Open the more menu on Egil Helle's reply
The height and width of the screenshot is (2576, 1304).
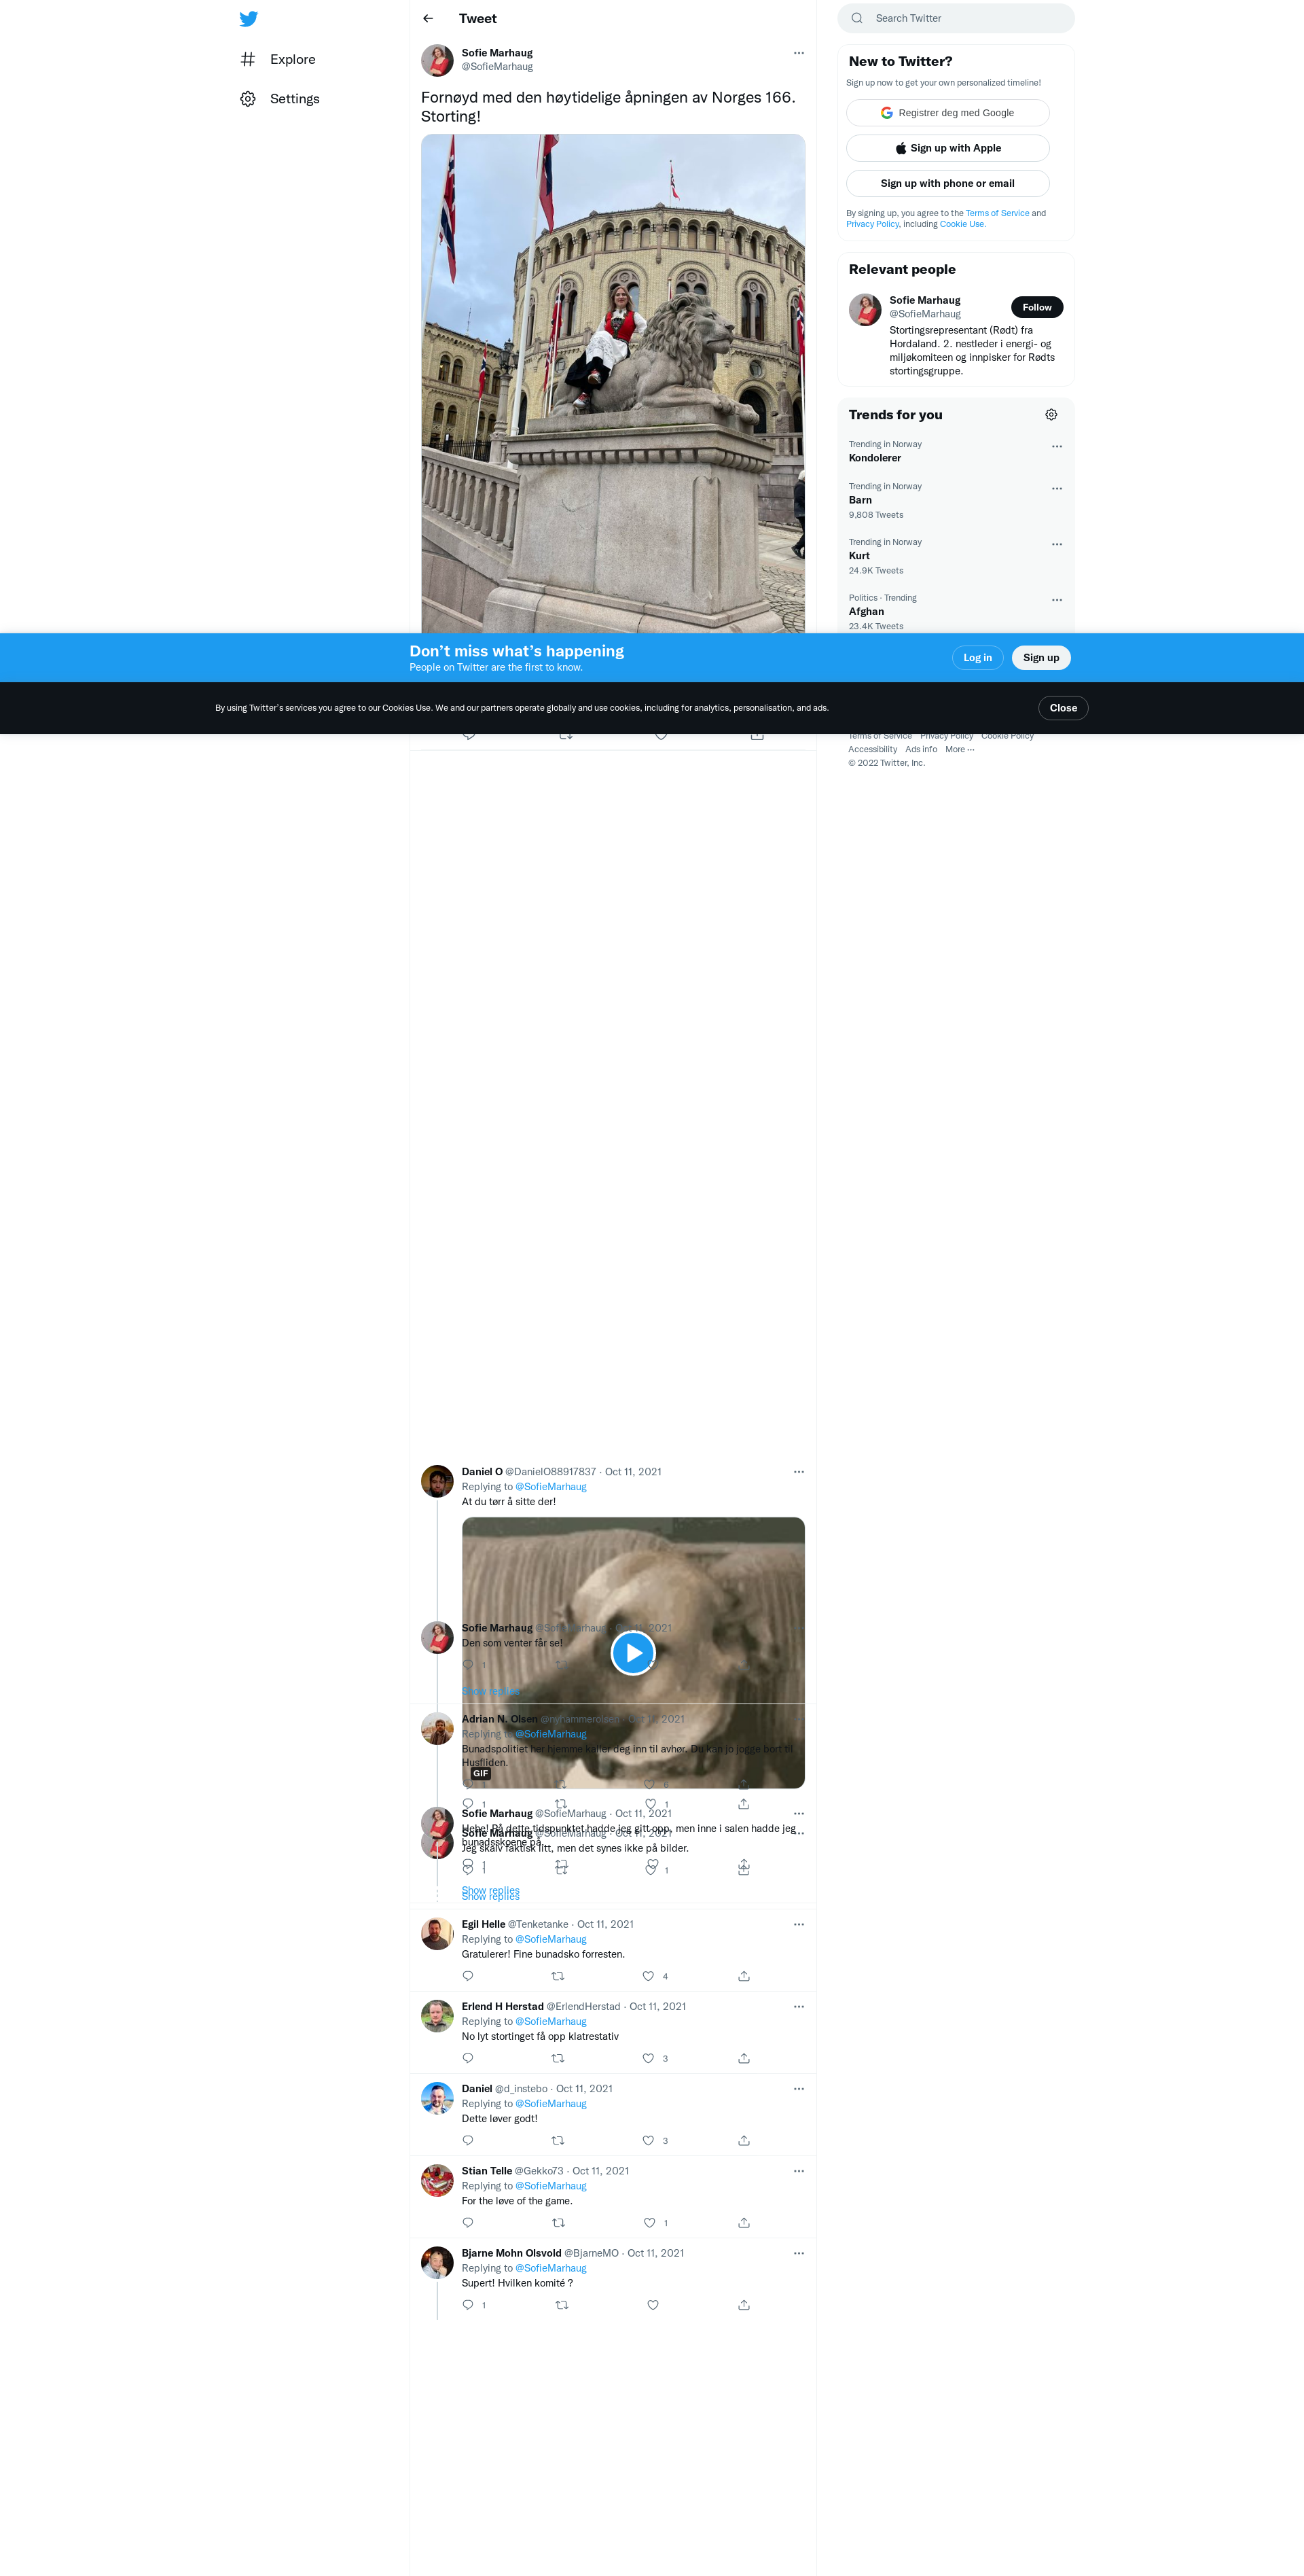pos(799,1924)
